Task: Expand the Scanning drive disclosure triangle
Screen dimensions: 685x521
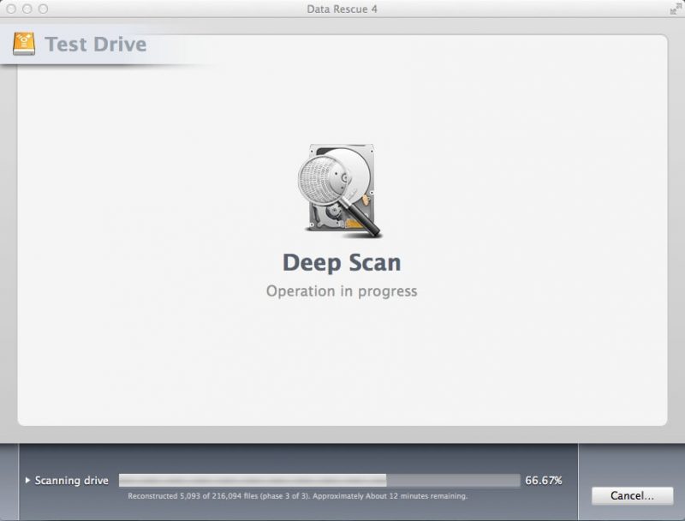Action: tap(27, 480)
